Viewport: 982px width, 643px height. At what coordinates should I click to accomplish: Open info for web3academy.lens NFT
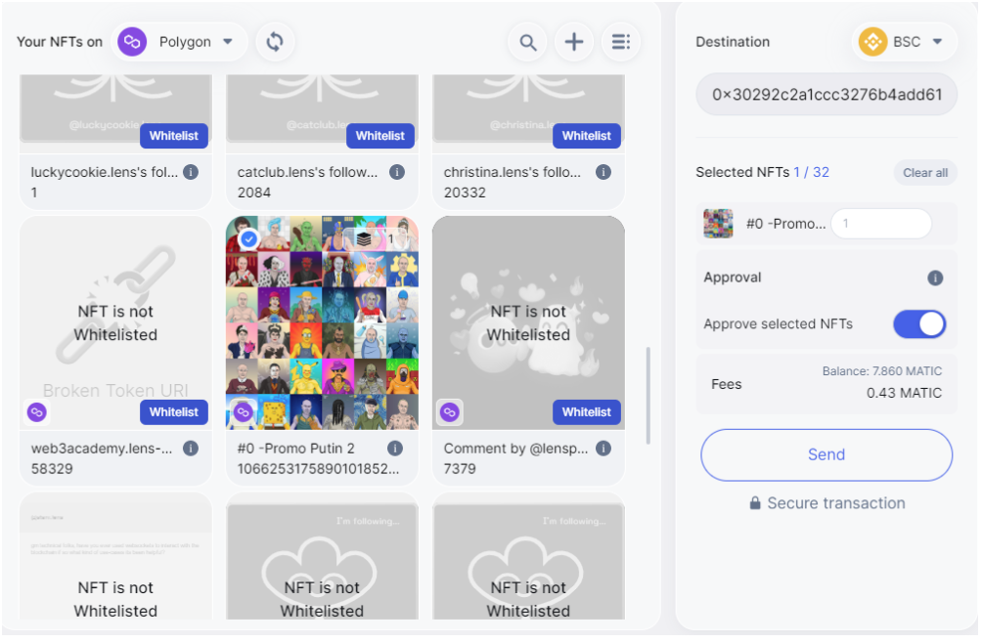(191, 449)
